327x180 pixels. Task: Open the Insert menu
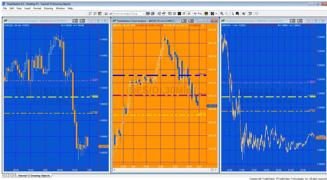28,8
